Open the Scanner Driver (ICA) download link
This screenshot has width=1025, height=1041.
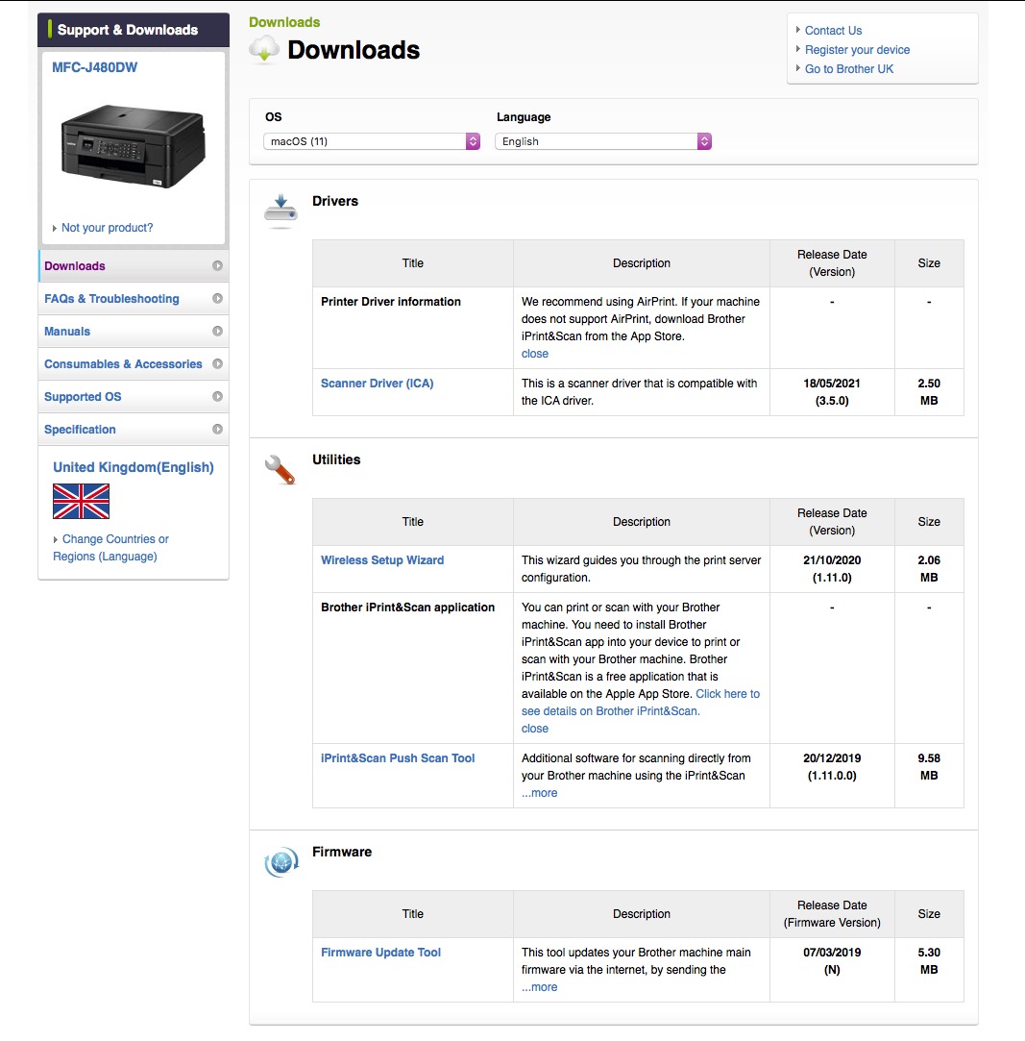pyautogui.click(x=377, y=384)
